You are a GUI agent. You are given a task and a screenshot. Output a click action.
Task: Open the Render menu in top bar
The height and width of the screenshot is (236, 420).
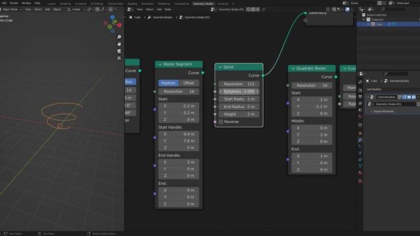[14, 3]
